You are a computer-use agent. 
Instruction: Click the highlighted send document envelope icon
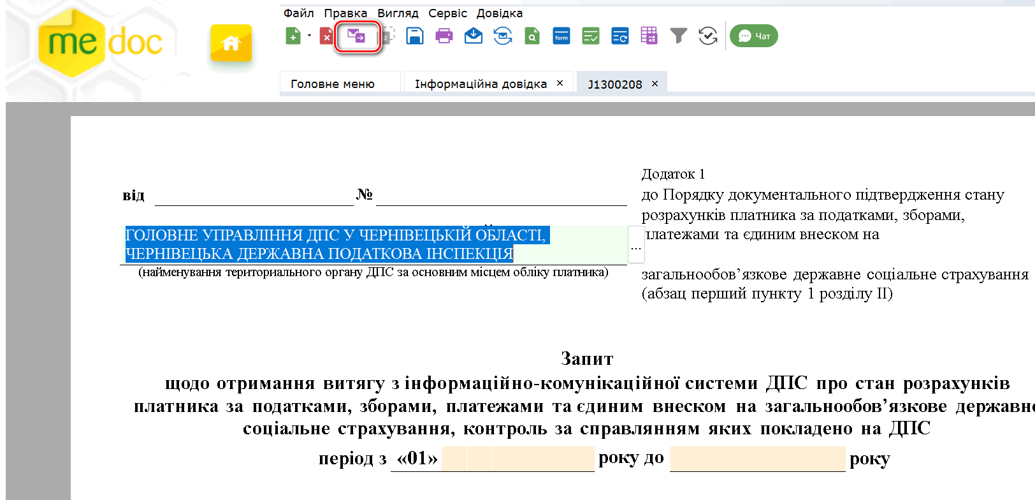[356, 36]
